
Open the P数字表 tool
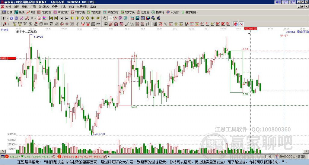[x=78, y=12]
